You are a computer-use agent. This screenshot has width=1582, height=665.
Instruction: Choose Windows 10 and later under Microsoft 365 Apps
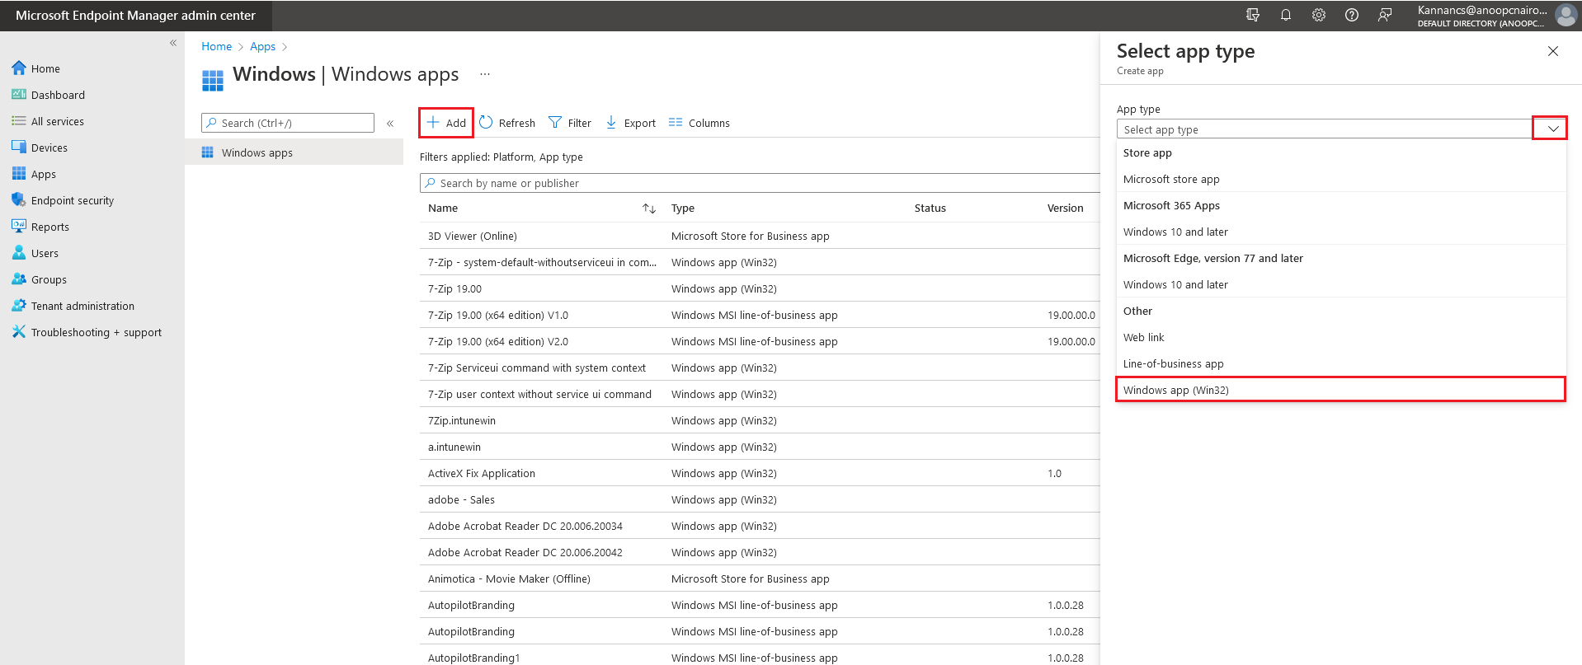coord(1341,232)
